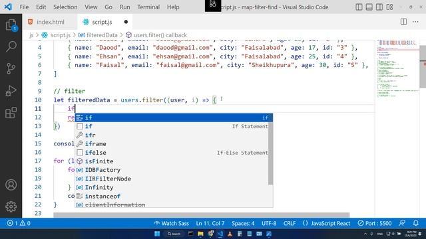Open the Manage gear icon
The height and width of the screenshot is (239, 426).
click(11, 206)
